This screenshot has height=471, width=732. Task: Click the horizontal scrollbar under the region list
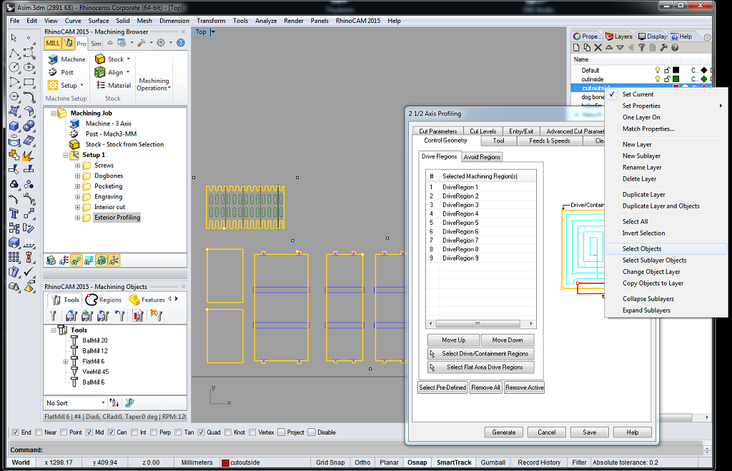point(478,323)
